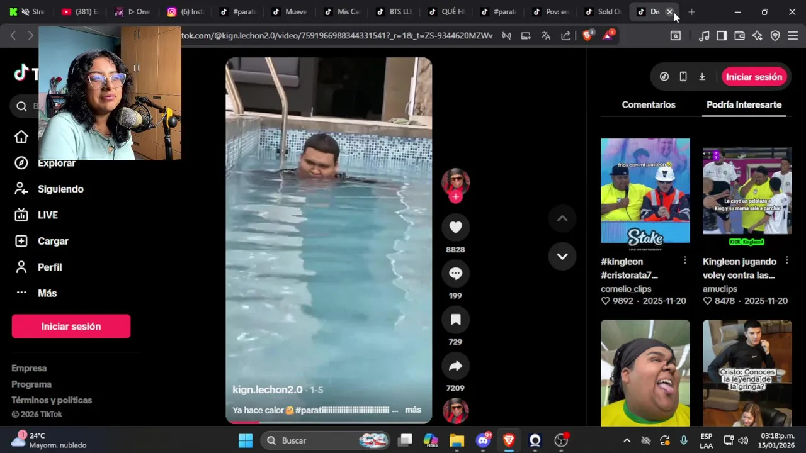Click the translate page icon in address bar
Screen dimensions: 806x453
546,36
